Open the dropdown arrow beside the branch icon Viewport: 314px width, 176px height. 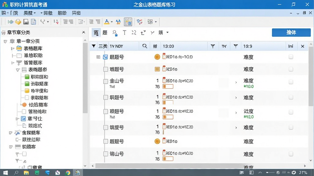(48, 22)
